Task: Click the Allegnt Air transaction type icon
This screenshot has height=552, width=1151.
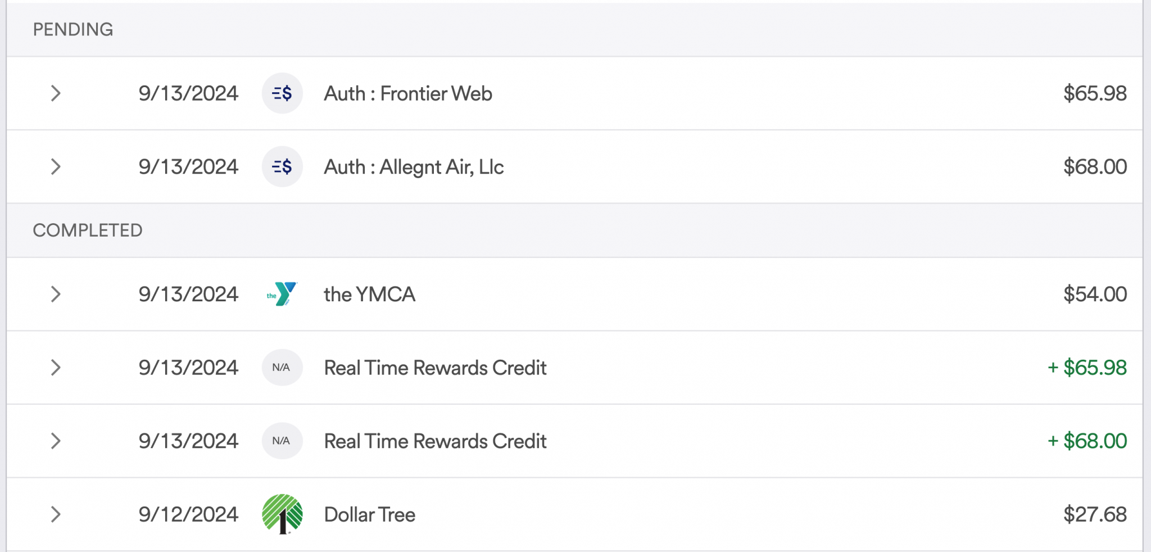Action: tap(282, 167)
